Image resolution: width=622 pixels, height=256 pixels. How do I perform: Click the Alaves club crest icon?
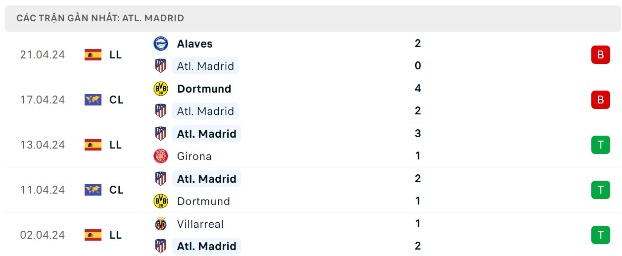click(161, 44)
